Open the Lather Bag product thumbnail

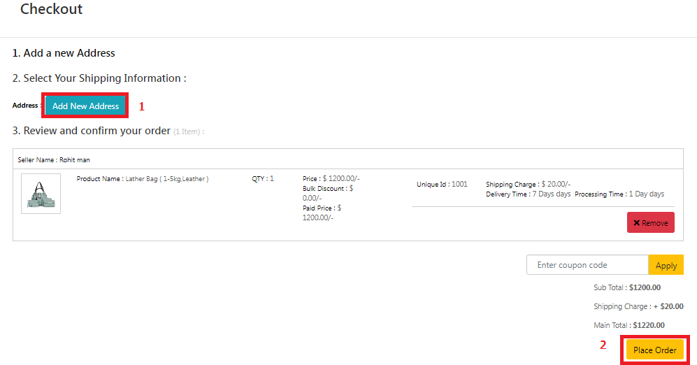pos(41,194)
